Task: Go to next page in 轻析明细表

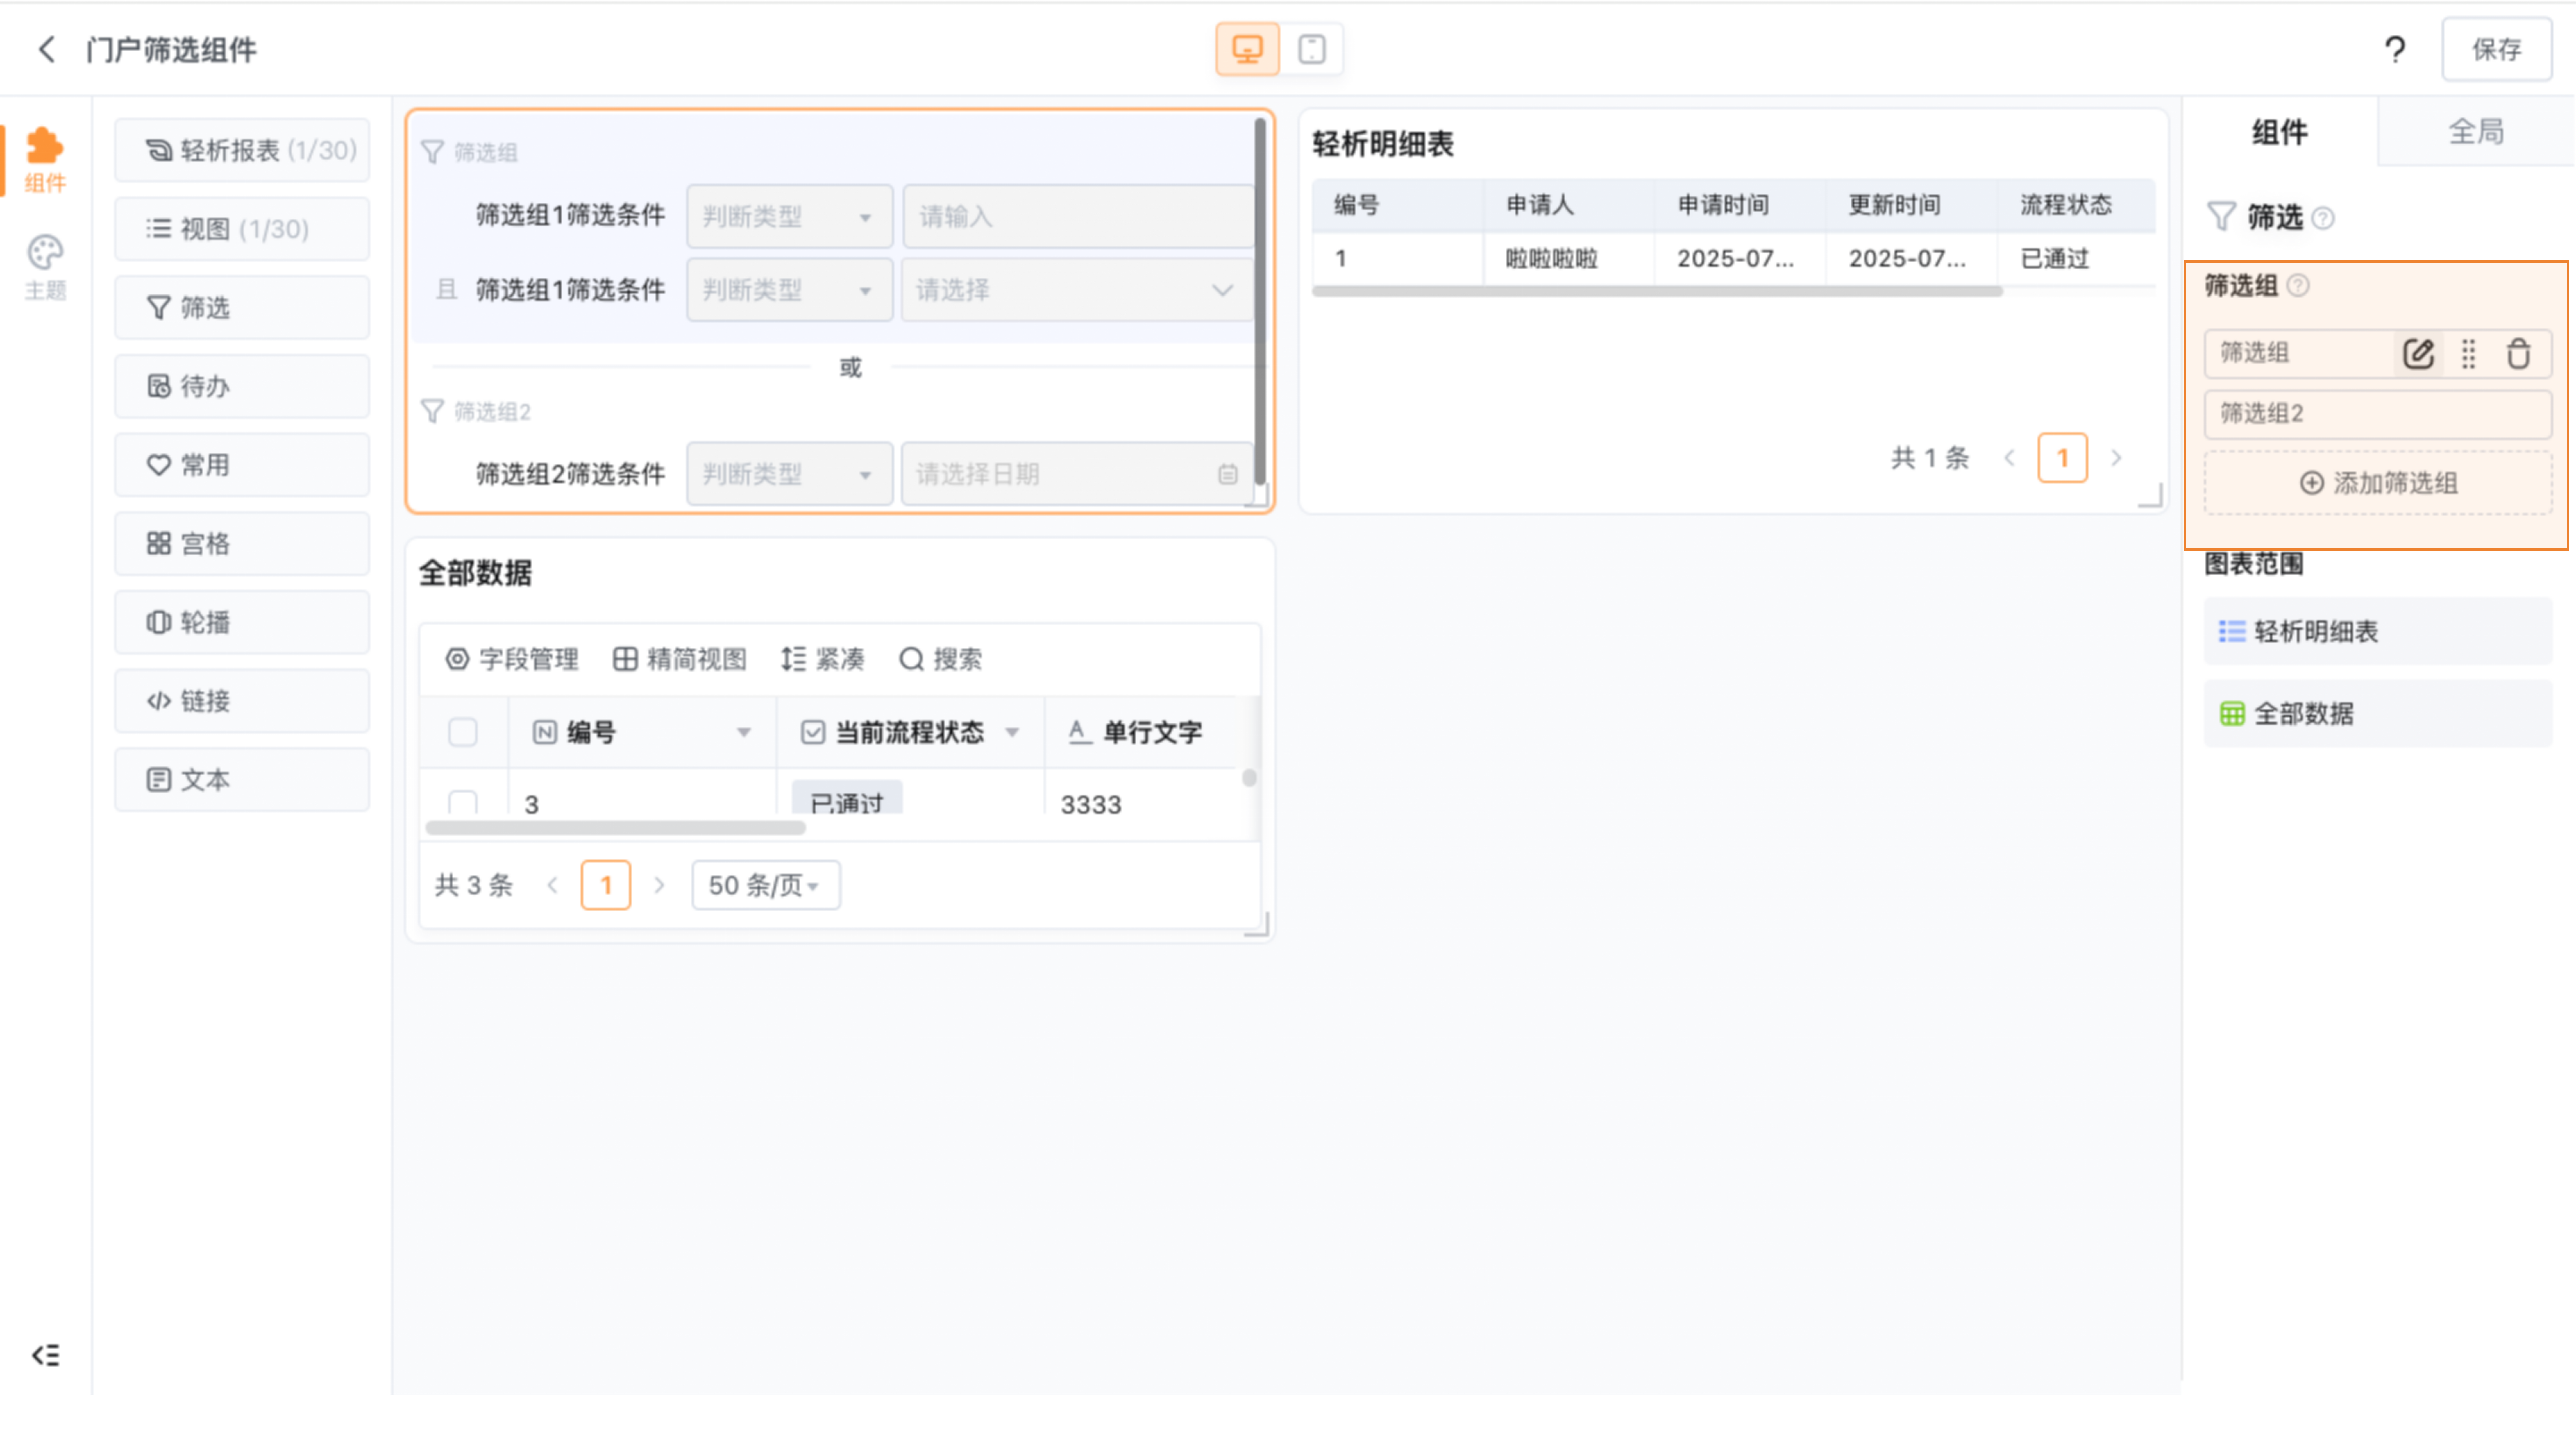Action: 2116,458
